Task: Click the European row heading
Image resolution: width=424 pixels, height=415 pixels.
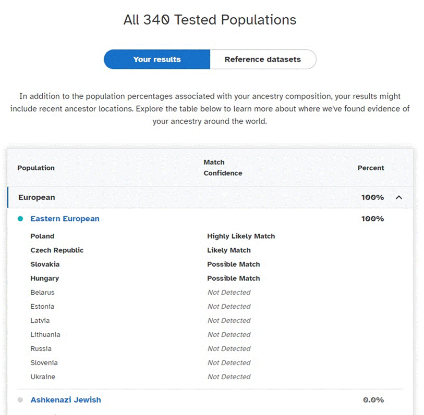Action: click(37, 197)
